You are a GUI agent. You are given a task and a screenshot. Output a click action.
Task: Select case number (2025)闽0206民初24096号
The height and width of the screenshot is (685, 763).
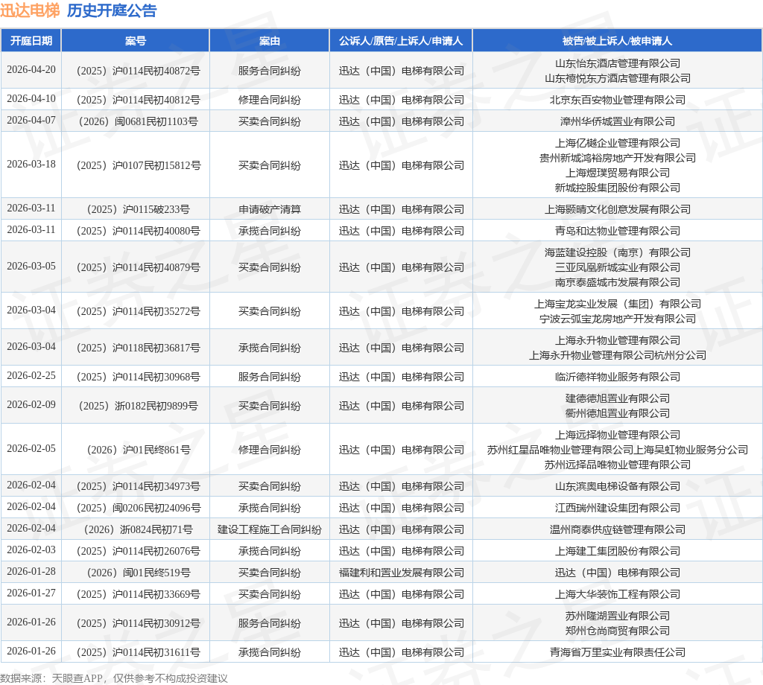click(138, 508)
